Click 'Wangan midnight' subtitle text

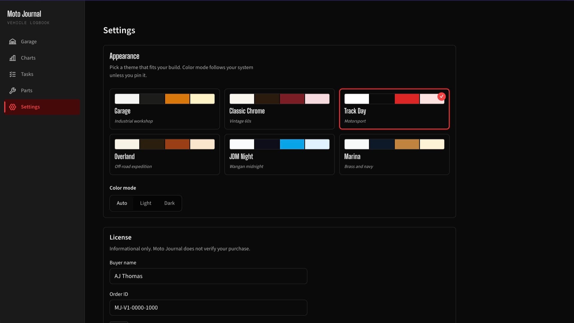coord(246,167)
